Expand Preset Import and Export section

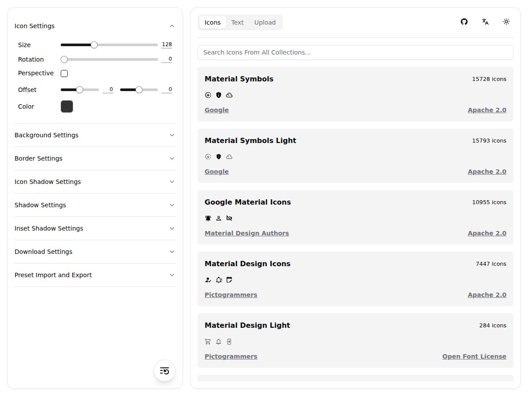(x=95, y=275)
